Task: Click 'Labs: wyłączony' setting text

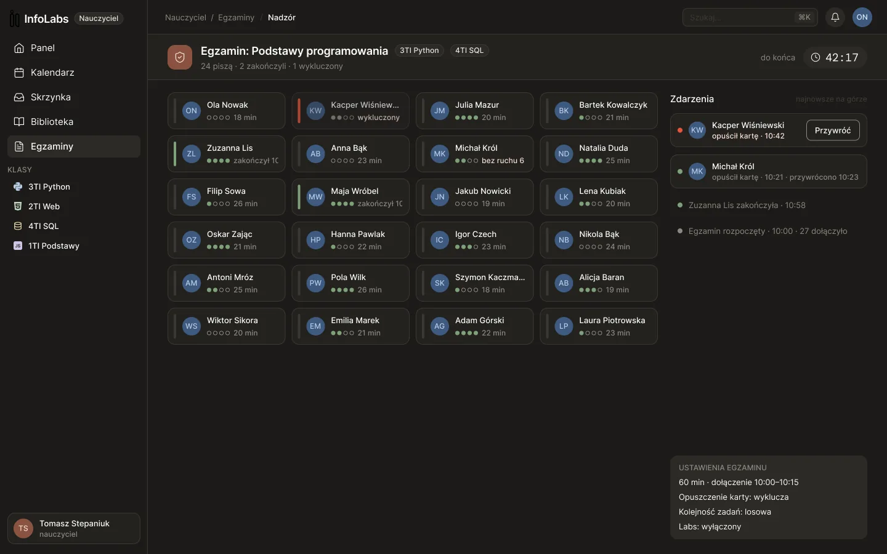Action: pos(710,526)
